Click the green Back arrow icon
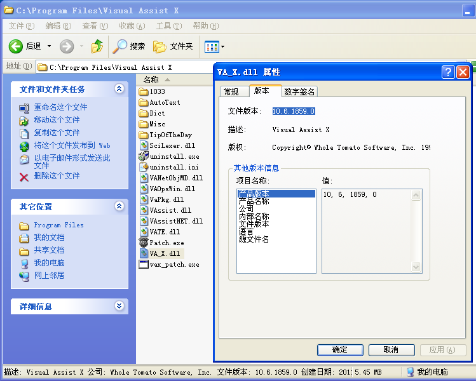 click(15, 46)
